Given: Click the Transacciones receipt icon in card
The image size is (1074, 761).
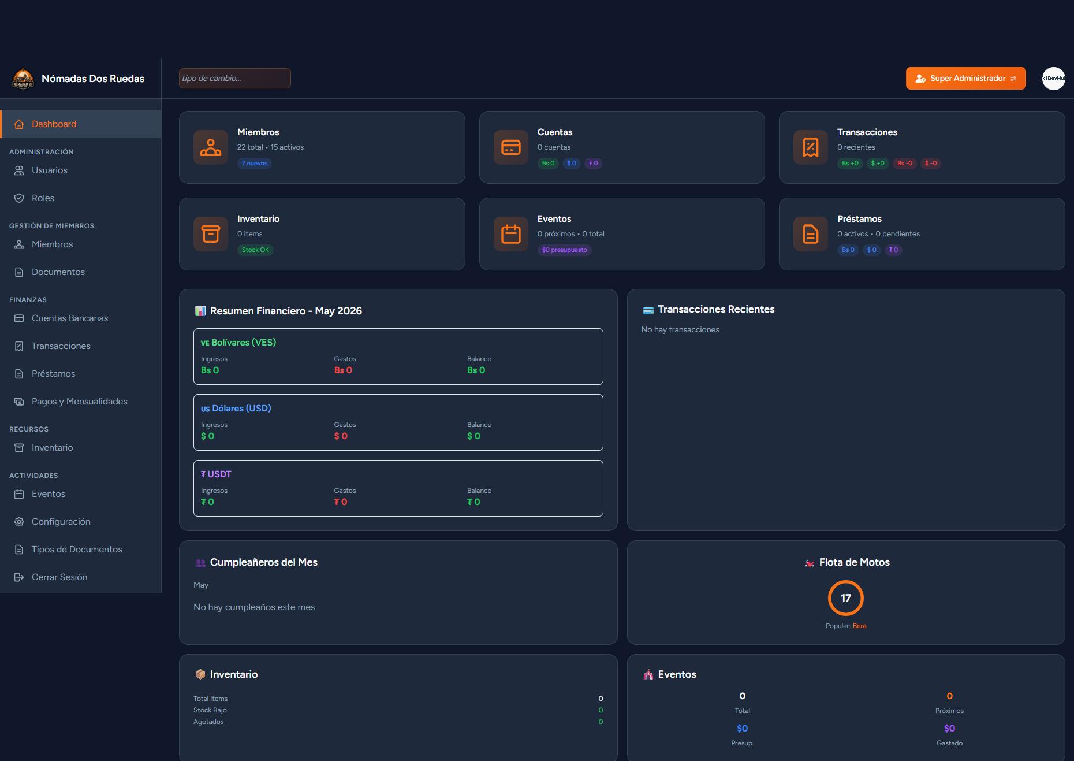Looking at the screenshot, I should 811,147.
